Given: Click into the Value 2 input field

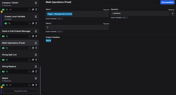Looking at the screenshot, I should [77, 27].
